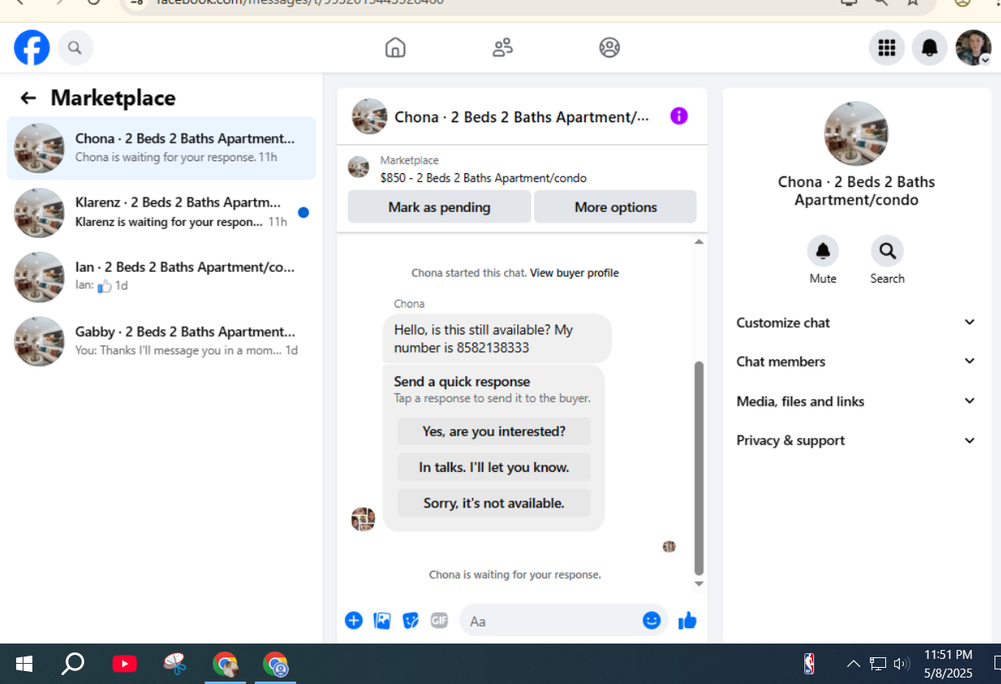Open the Friends icon in top bar

point(503,48)
